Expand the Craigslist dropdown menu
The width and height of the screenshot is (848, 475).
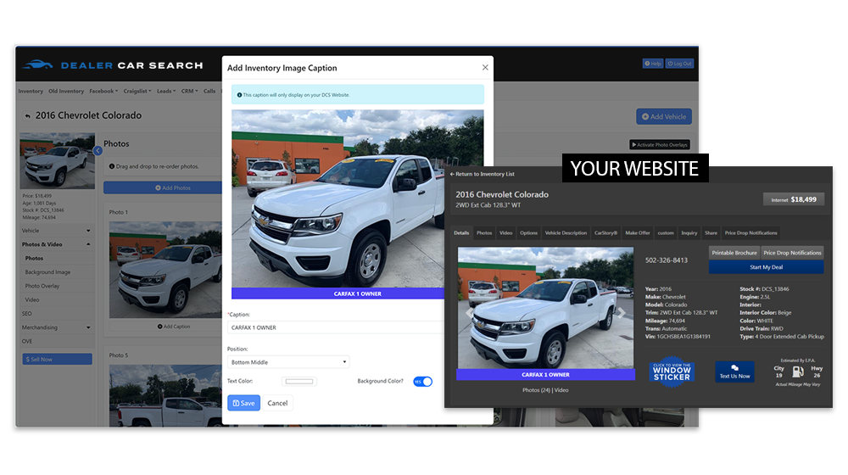(137, 91)
